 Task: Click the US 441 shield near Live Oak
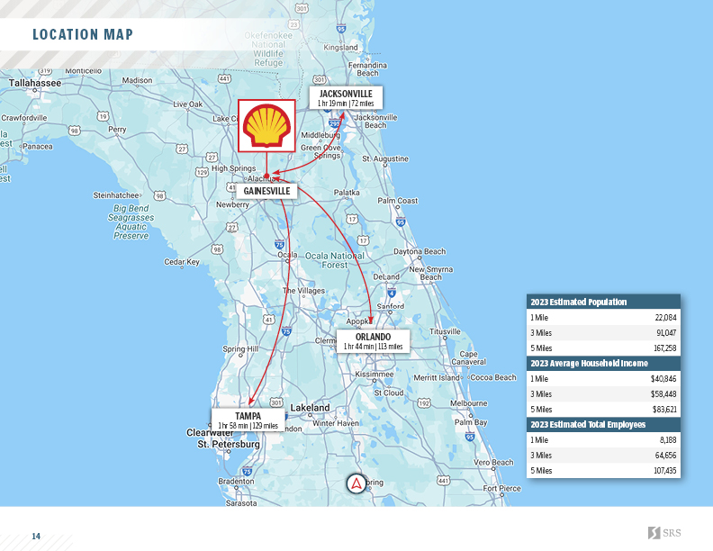(224, 78)
